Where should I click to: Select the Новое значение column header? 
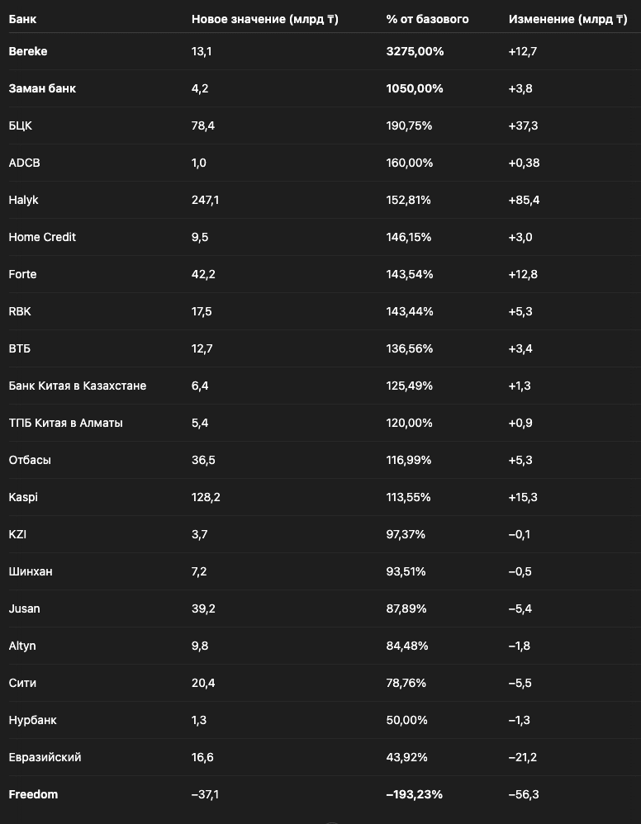(265, 19)
